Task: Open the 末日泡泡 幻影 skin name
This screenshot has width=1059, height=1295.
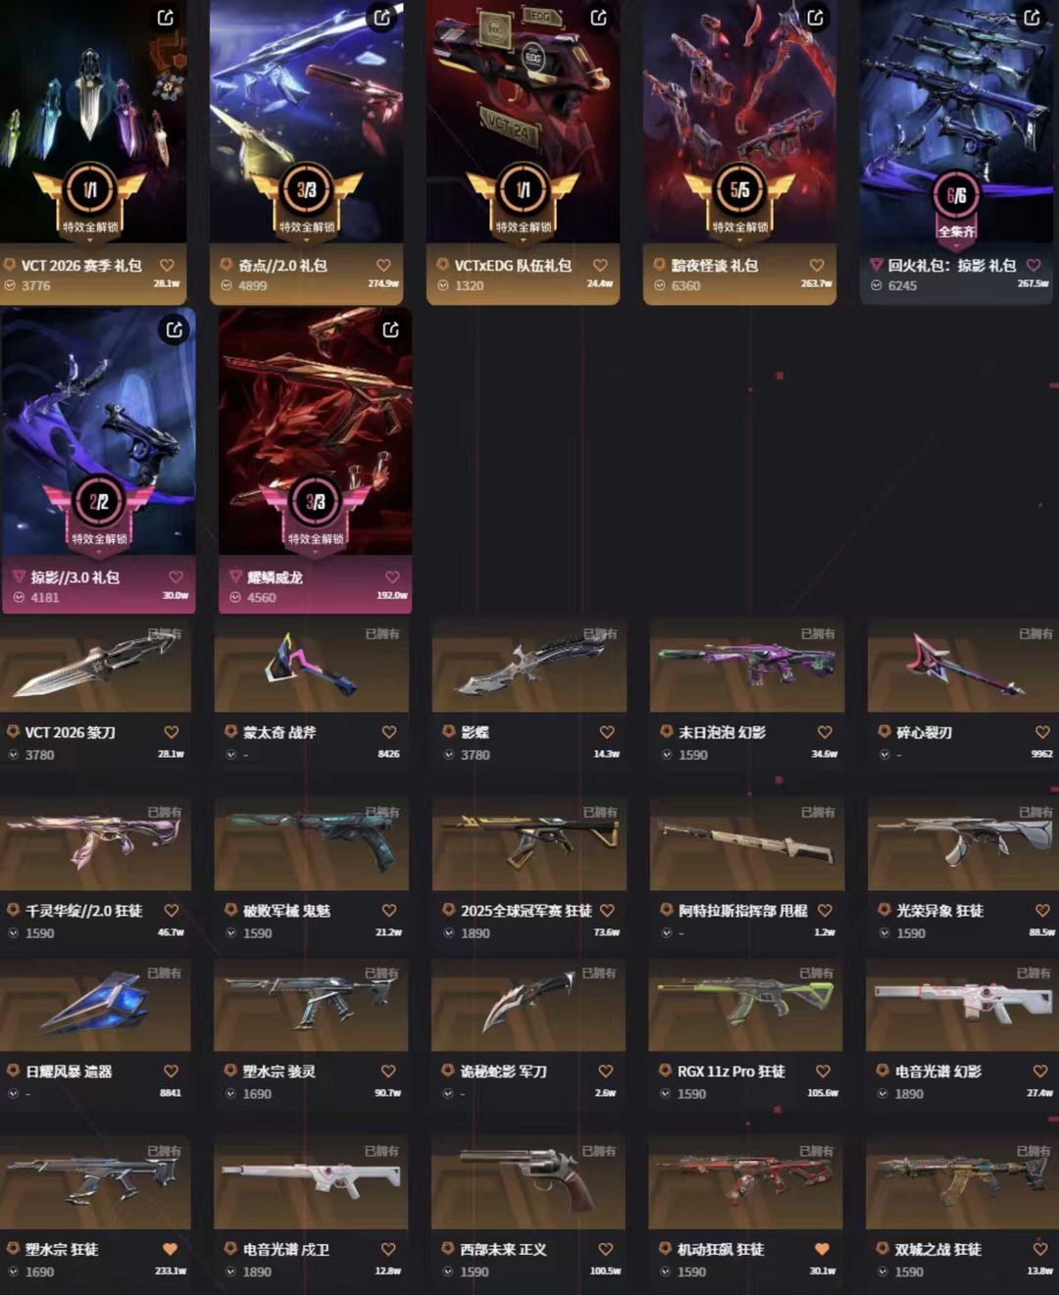Action: [722, 732]
